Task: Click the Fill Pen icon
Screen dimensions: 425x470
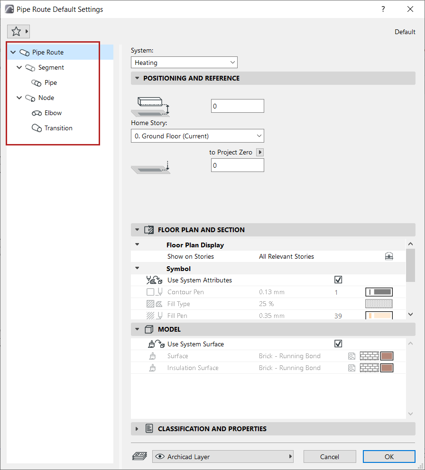Action: [x=155, y=316]
